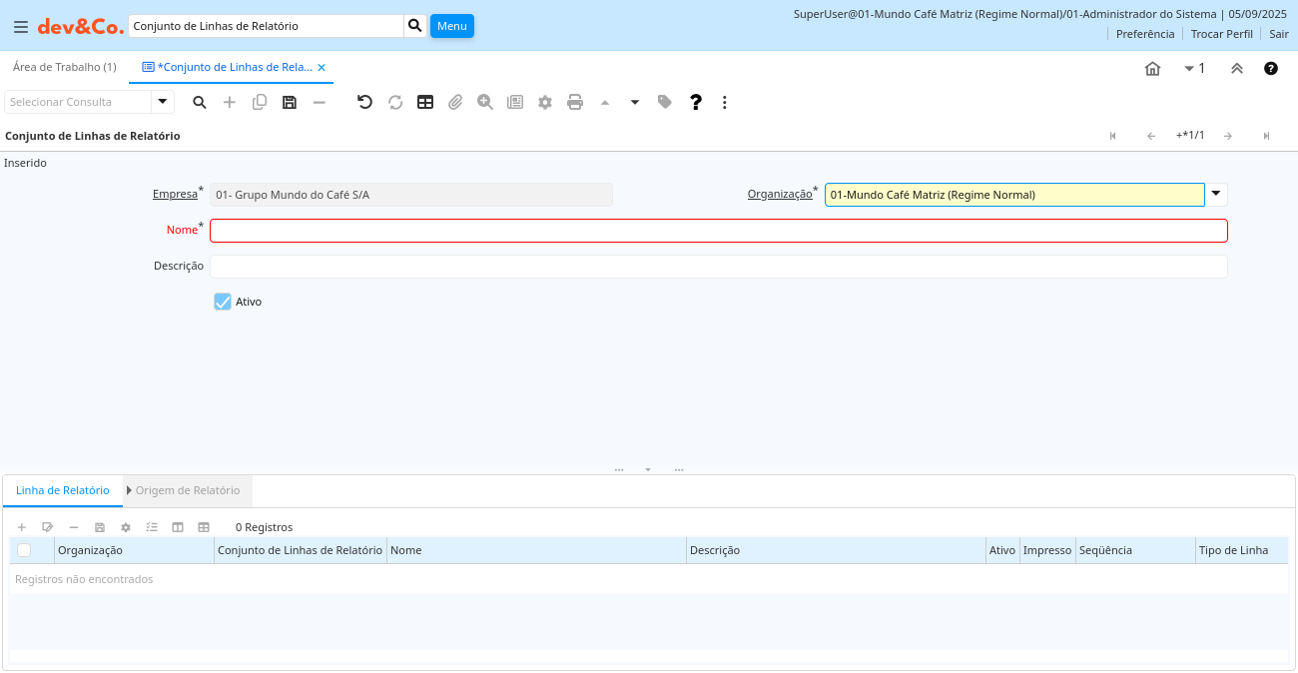Click the Save record diskette icon
This screenshot has width=1298, height=673.
(290, 102)
